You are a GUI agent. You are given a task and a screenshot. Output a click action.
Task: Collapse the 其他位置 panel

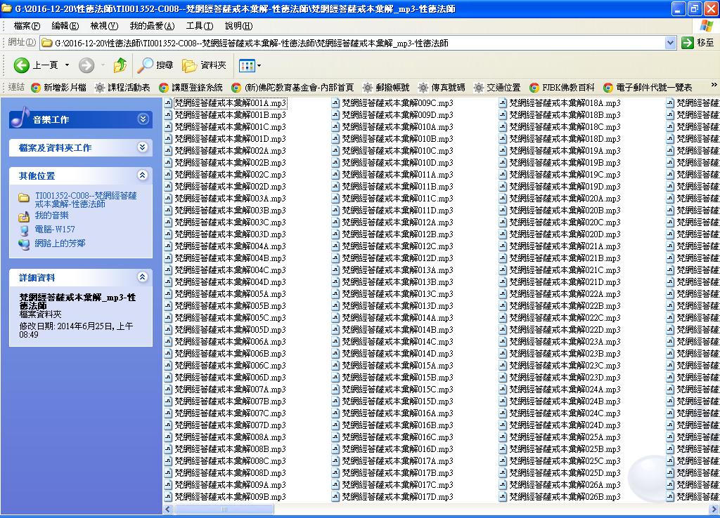[x=143, y=175]
